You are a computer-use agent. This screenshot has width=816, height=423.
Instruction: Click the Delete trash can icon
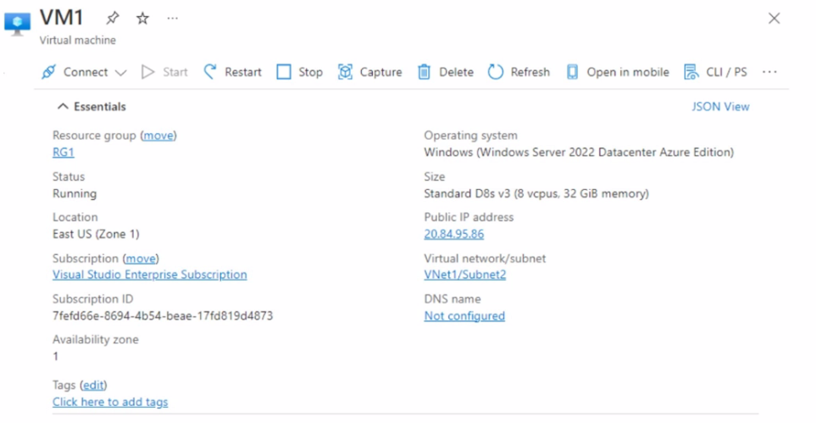[425, 72]
